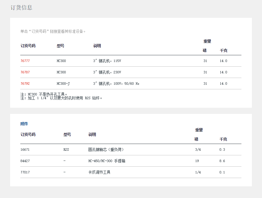Viewport: 262px width, 198px height.
Task: Select the R2S model cell
Action: 66,150
